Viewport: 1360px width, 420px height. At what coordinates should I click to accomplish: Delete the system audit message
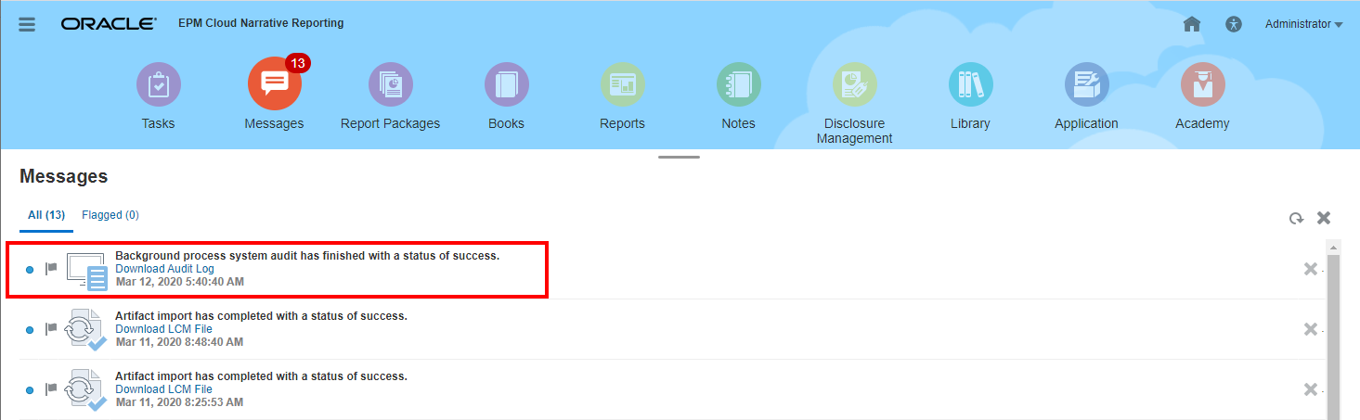[1311, 269]
